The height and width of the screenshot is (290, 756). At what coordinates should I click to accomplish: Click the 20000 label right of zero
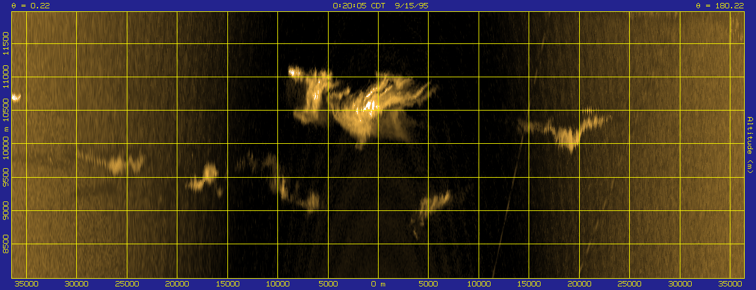[x=579, y=284]
